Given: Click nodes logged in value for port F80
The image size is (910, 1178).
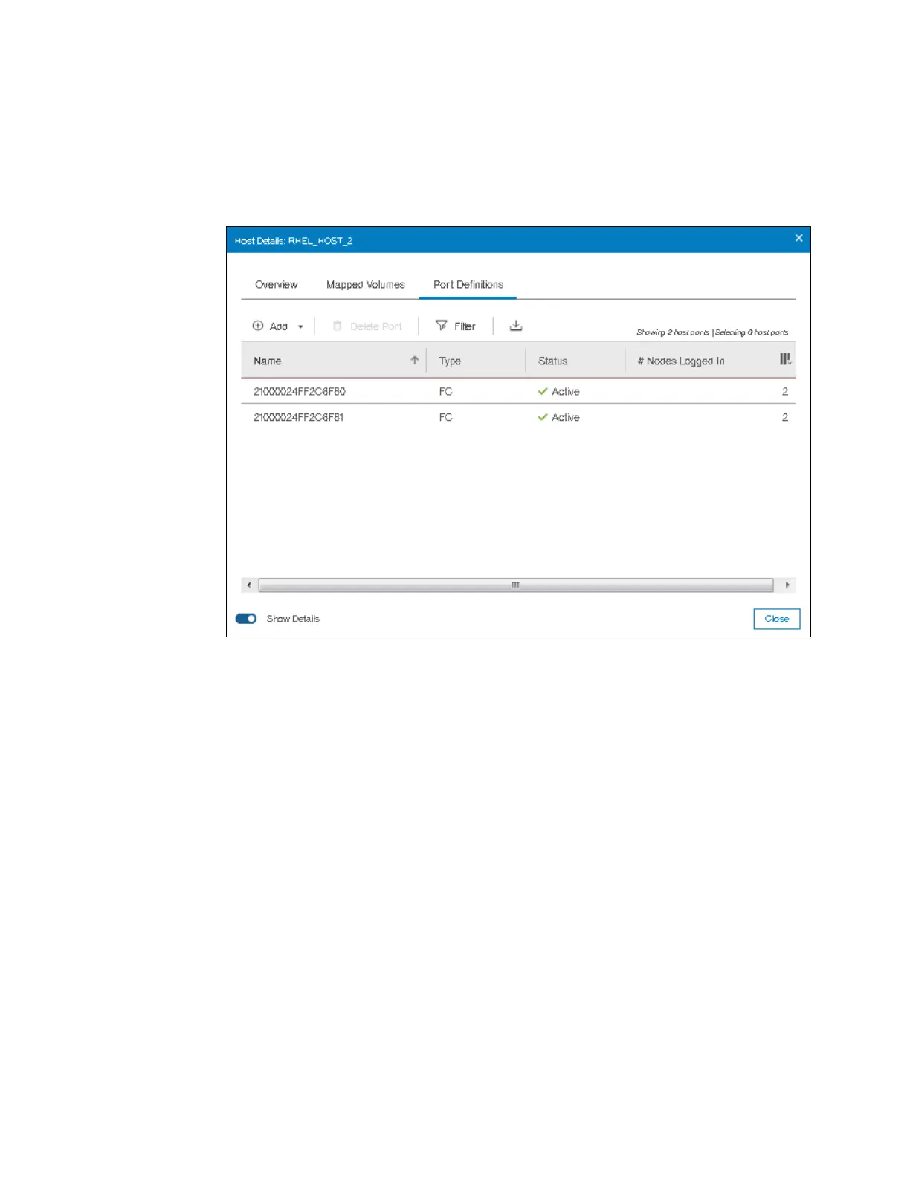Looking at the screenshot, I should pyautogui.click(x=785, y=392).
